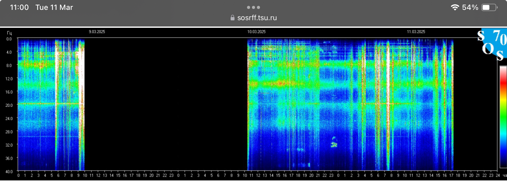
Task: Click the final hour label "24" on time axis
Action: pos(498,176)
